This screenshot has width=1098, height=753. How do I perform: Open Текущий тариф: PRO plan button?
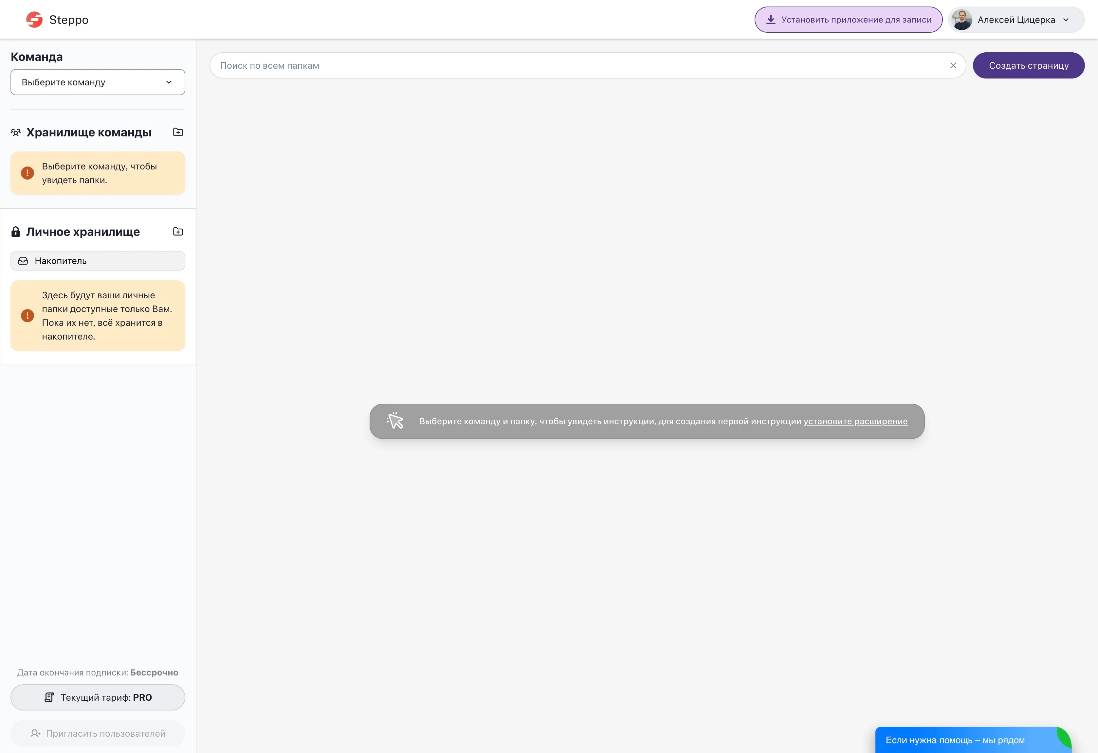(x=98, y=697)
